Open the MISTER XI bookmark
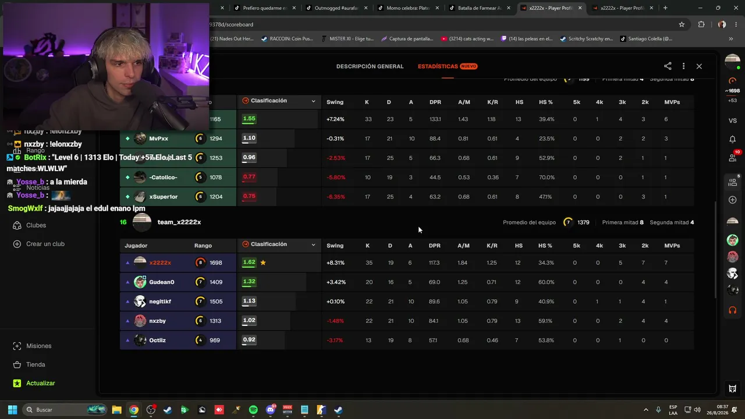Image resolution: width=745 pixels, height=419 pixels. click(x=347, y=39)
